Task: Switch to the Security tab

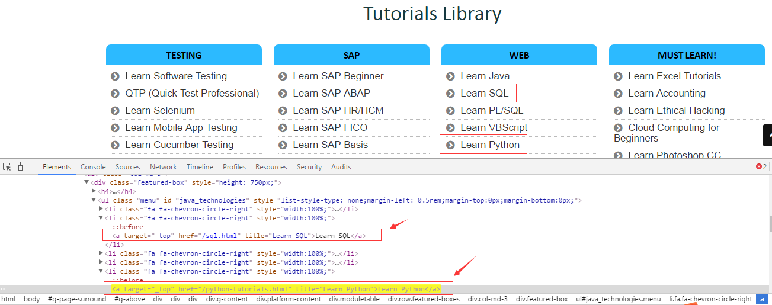Action: (309, 167)
